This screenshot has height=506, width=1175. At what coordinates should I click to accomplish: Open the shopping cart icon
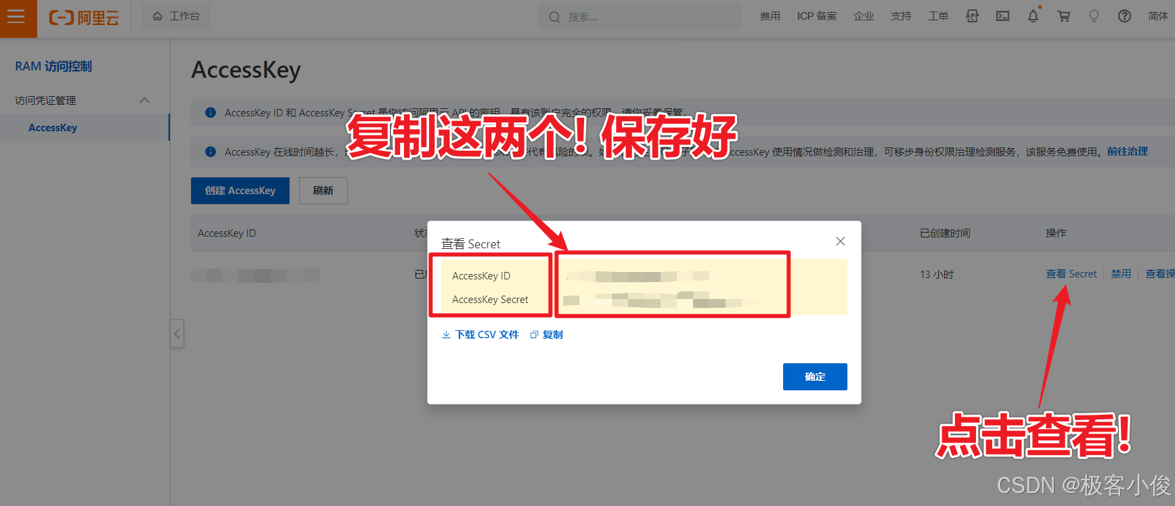pos(1063,16)
